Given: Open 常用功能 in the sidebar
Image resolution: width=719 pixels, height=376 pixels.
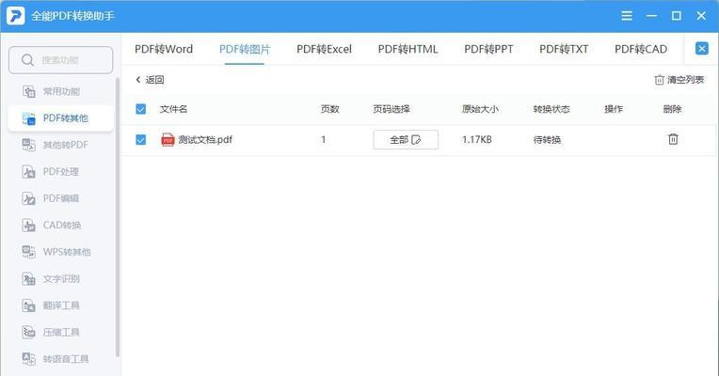Looking at the screenshot, I should point(60,91).
